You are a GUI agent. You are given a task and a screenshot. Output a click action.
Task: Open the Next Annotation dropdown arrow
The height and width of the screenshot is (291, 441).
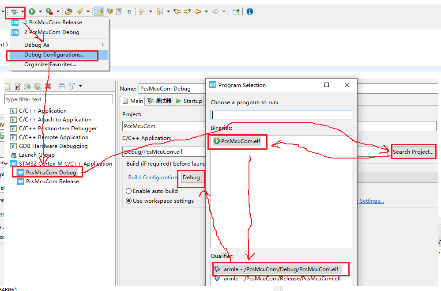[151, 11]
